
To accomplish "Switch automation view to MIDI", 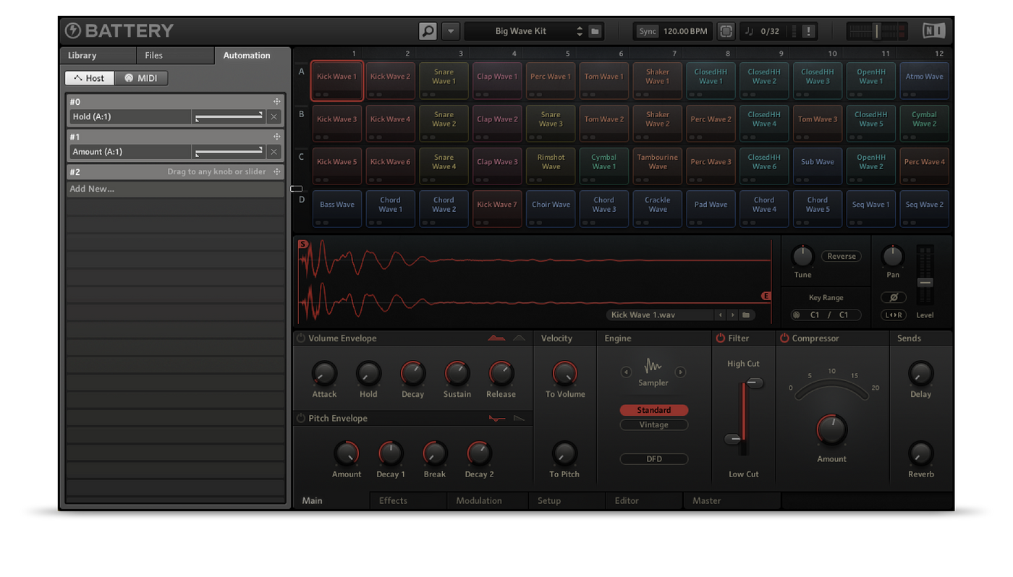I will click(141, 78).
